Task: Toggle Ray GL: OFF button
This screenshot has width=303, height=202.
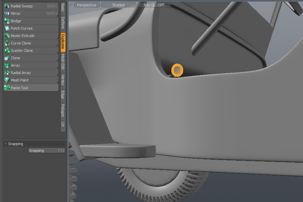Action: tap(154, 5)
